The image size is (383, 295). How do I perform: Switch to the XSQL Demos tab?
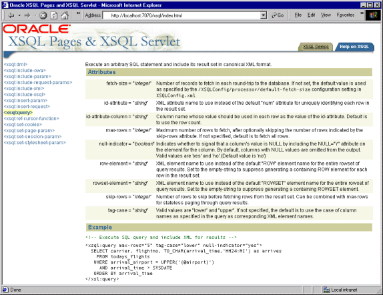[x=316, y=47]
